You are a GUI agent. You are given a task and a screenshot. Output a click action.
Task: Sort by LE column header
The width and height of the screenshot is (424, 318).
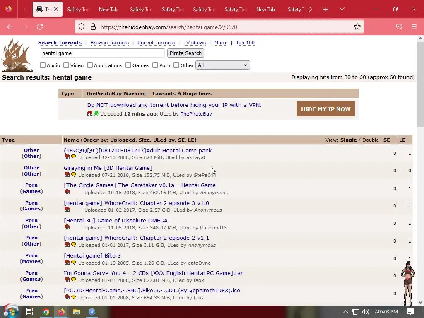tap(402, 140)
